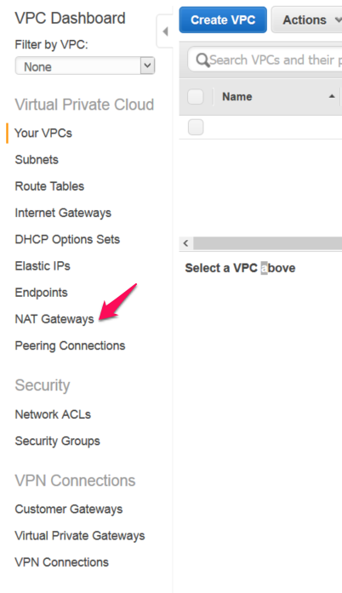This screenshot has width=342, height=593.
Task: Click the horizontal scrollbar track
Action: tap(267, 243)
